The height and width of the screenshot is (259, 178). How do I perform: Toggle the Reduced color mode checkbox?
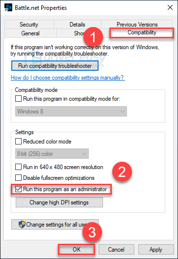pos(18,142)
